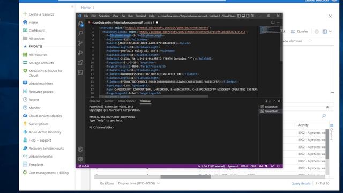Screen dimensions: 343x193
Task: Open Query details link in Azure results
Action: [x=301, y=183]
